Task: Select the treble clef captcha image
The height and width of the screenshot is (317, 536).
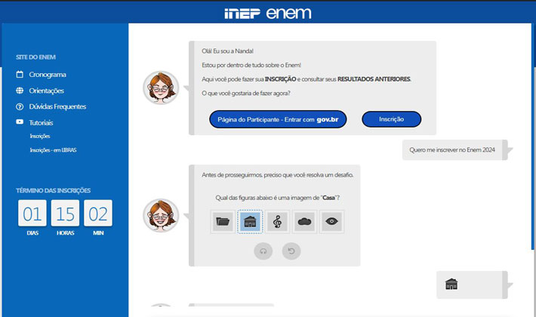Action: [277, 222]
